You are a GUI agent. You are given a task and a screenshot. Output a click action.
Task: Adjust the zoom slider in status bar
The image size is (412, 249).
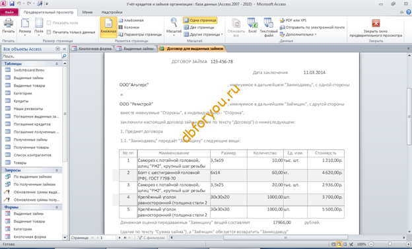390,244
